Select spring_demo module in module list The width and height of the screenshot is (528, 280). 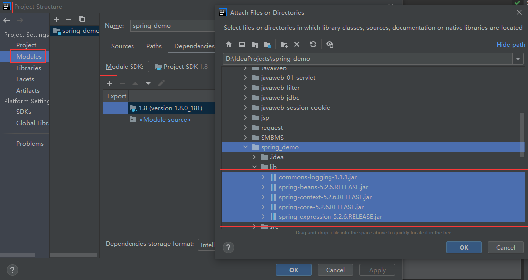coord(75,31)
